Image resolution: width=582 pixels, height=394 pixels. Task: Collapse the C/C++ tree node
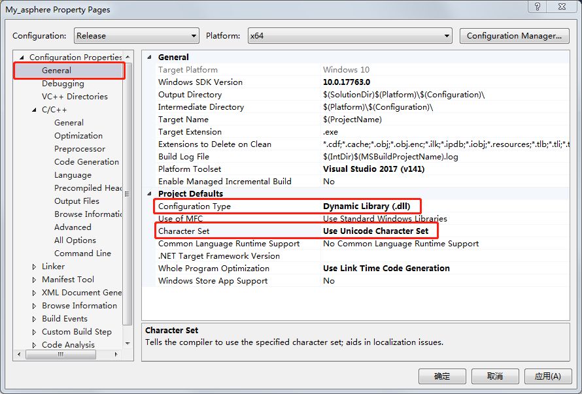click(35, 110)
